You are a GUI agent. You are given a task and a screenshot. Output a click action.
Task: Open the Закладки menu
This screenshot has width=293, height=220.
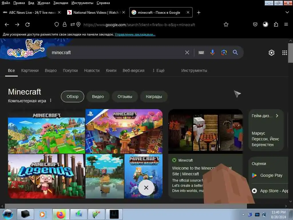[x=61, y=3]
